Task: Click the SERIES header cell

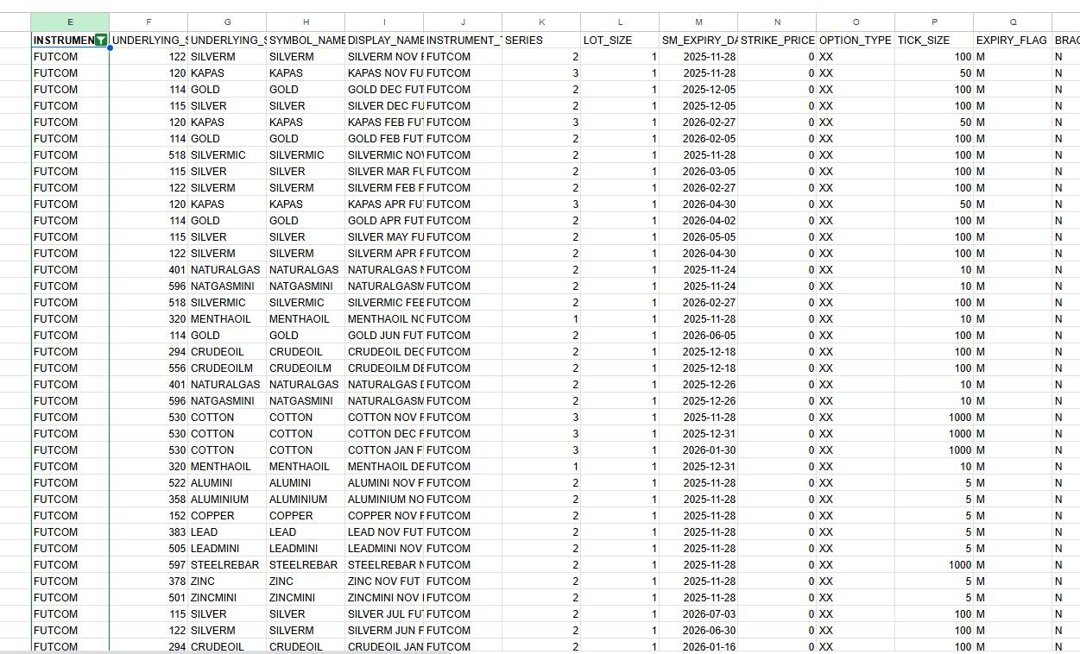Action: [x=541, y=40]
